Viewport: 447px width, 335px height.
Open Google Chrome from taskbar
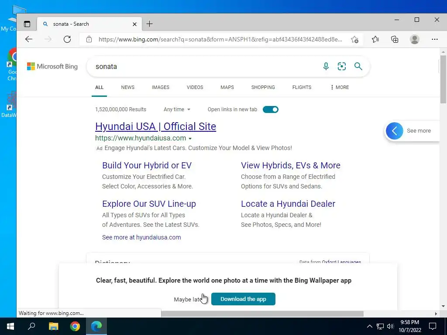click(75, 326)
